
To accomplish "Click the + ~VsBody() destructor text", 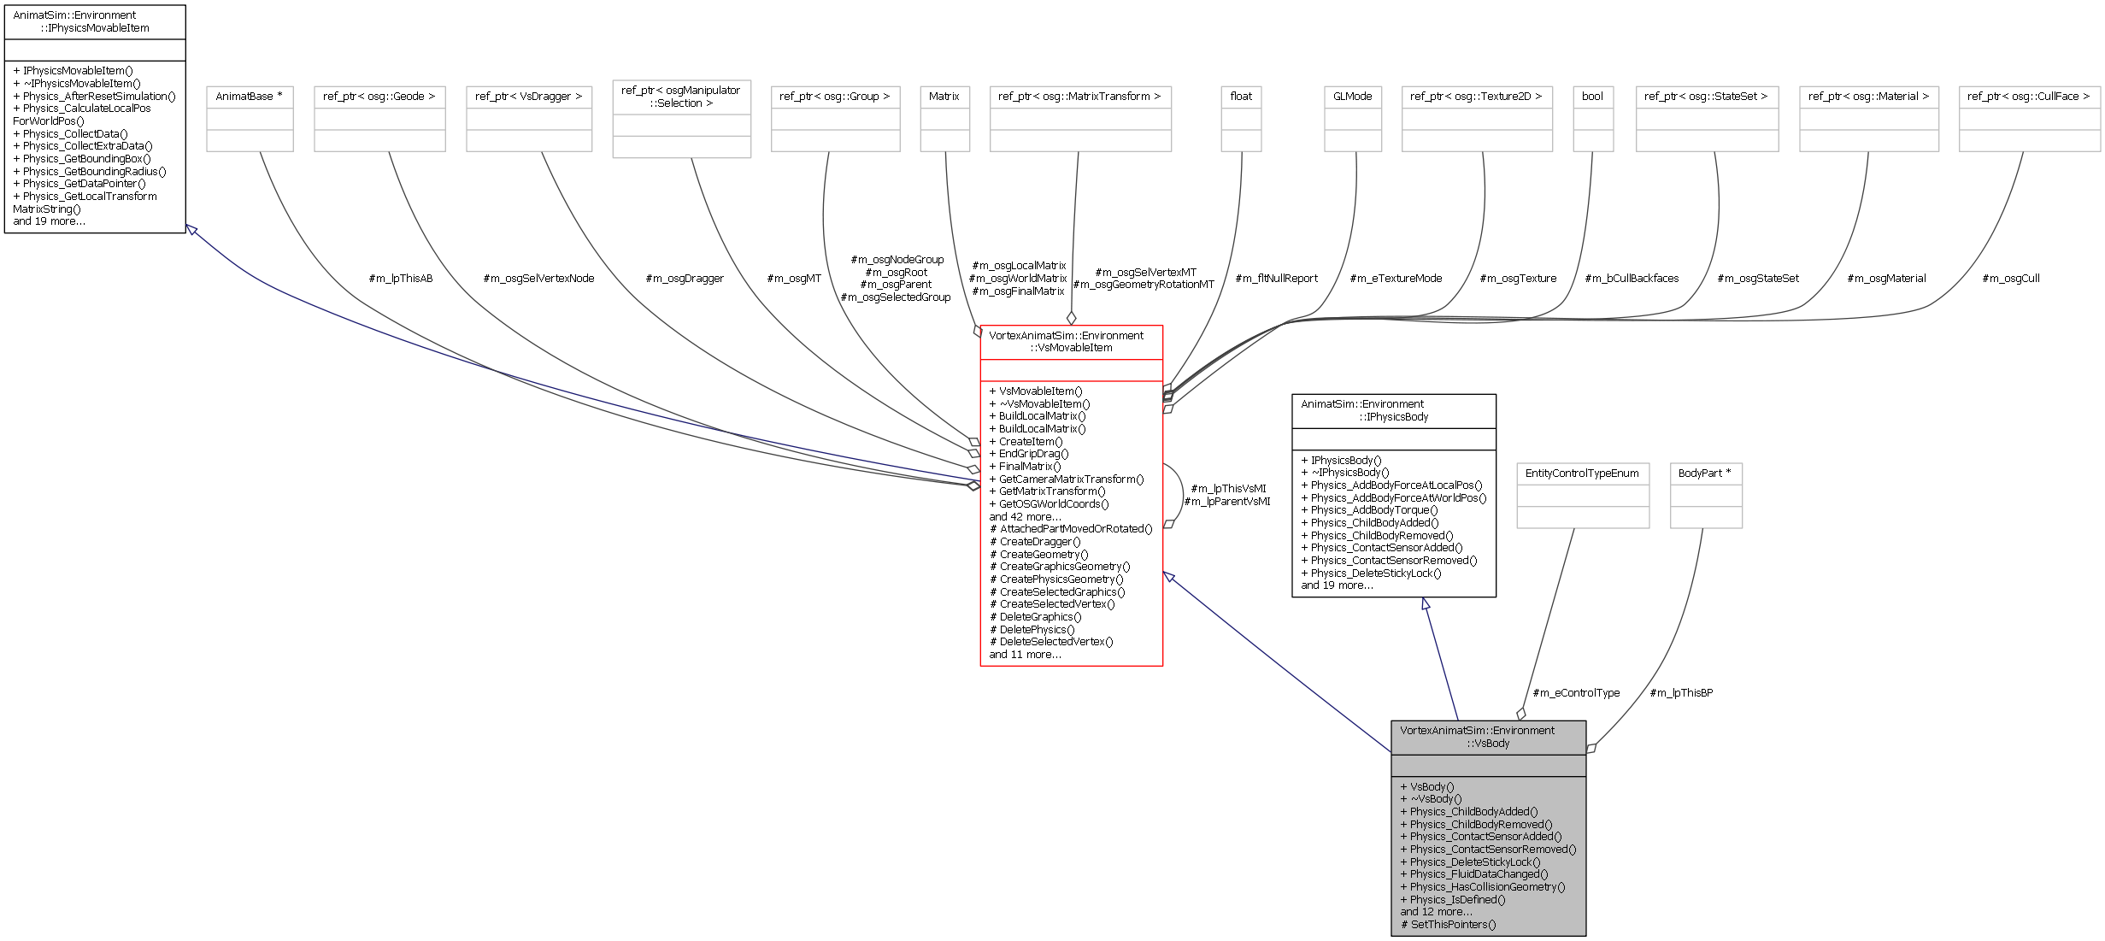I will coord(1431,799).
